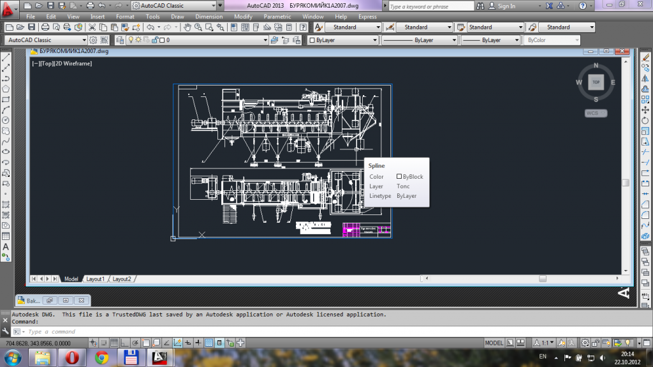
Task: Open the Text Style Standard dropdown
Action: tap(378, 27)
